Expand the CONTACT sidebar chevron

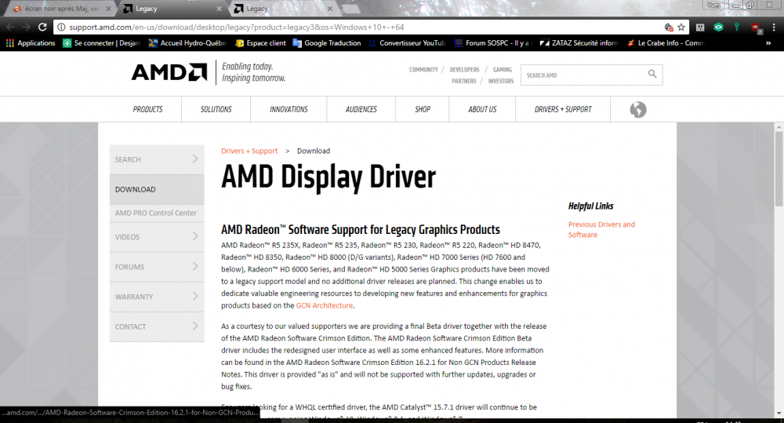[195, 326]
